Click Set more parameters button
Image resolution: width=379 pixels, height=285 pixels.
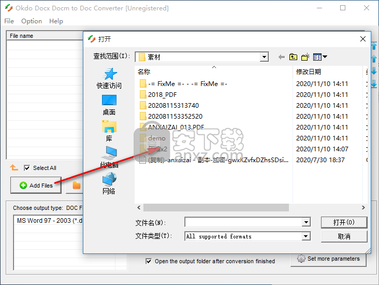328,259
